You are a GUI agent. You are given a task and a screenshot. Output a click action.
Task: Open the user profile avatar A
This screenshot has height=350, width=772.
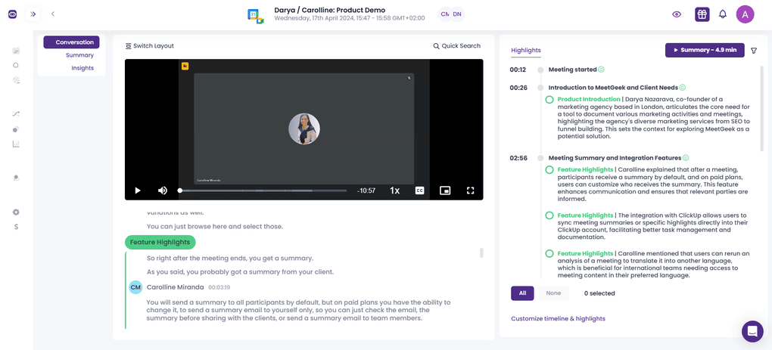(745, 14)
